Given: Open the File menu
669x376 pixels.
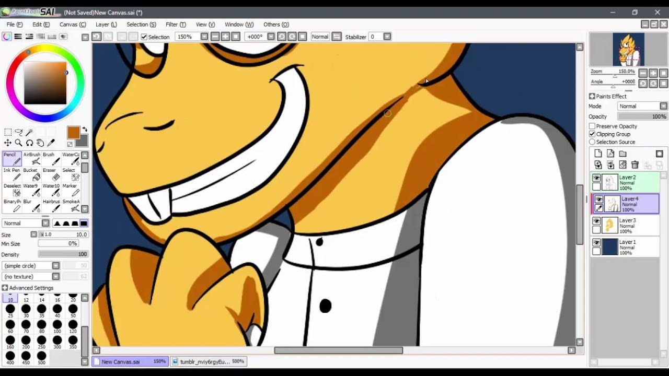Looking at the screenshot, I should [15, 25].
